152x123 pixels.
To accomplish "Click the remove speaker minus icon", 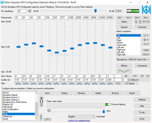I will 146,44.
